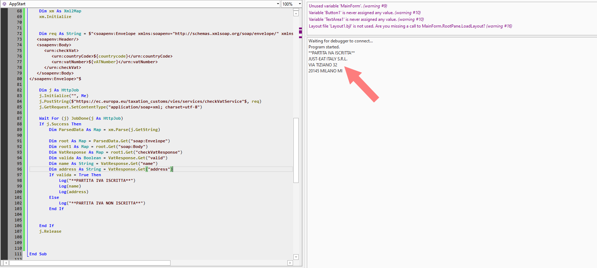Click the "xm.Initialize" code line
The width and height of the screenshot is (597, 268).
55,17
